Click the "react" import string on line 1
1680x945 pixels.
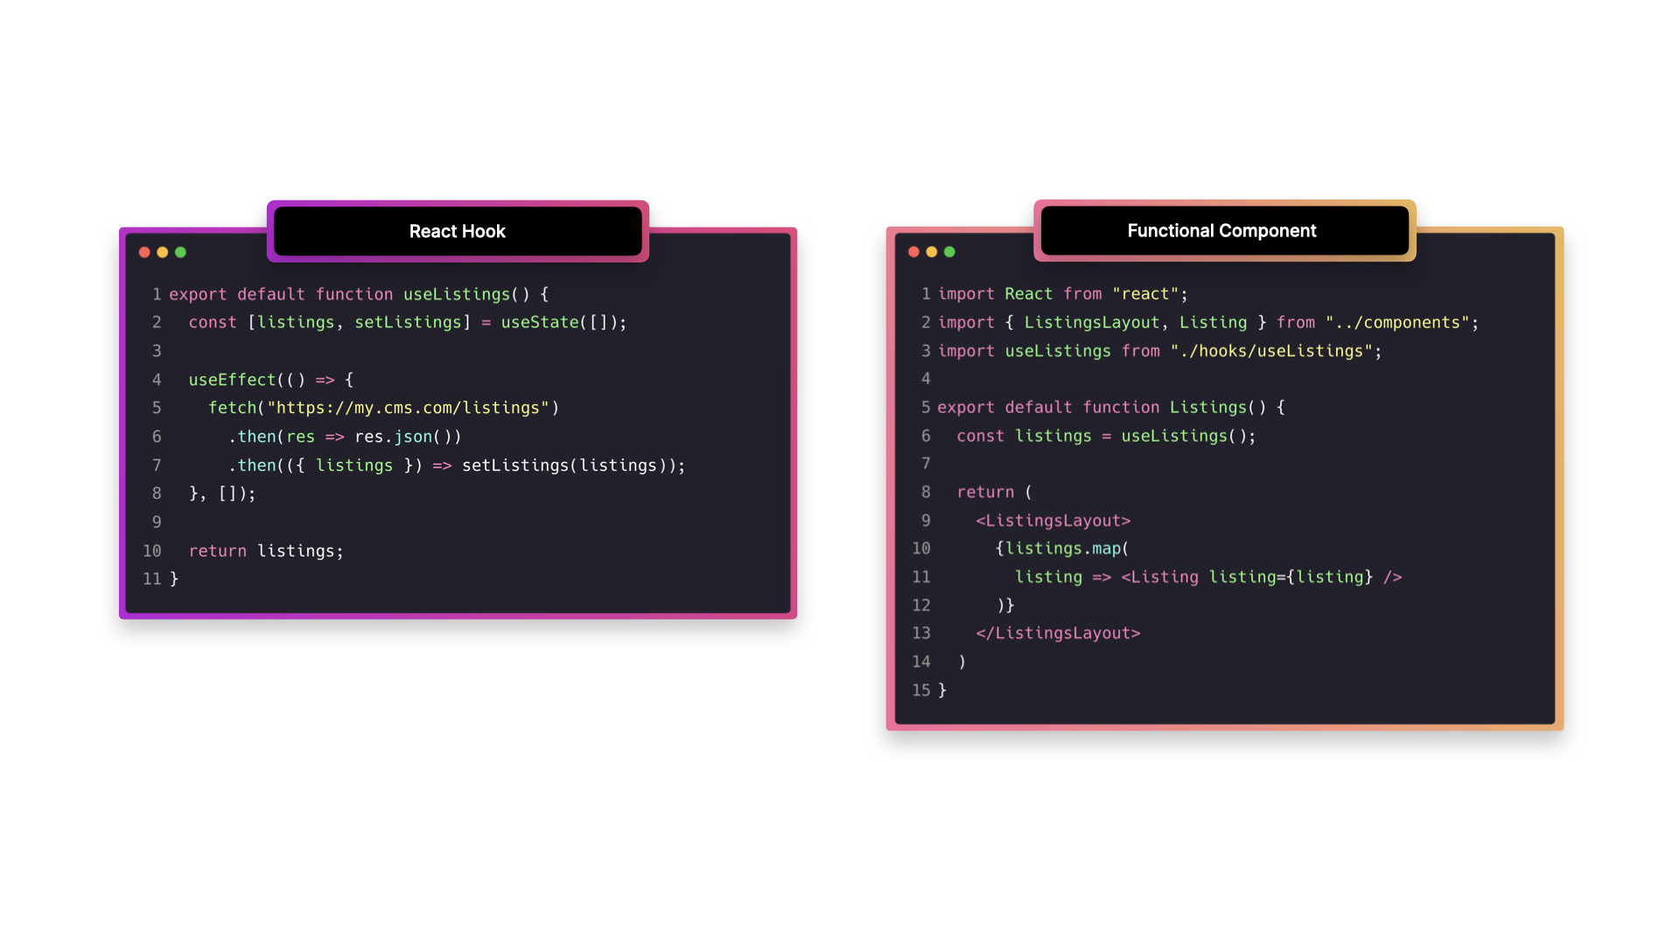(x=1145, y=294)
